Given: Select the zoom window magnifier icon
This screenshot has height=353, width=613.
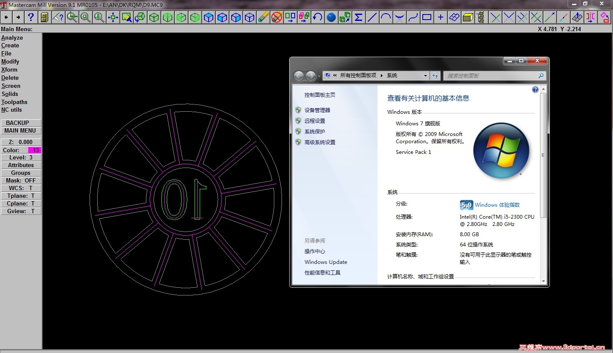Looking at the screenshot, I should tap(86, 17).
